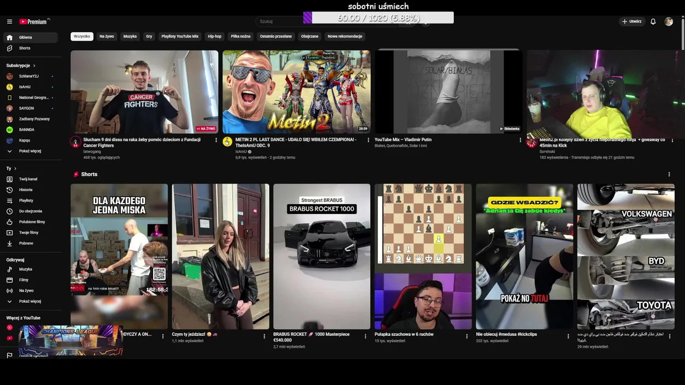Open Shorts shelf more options menu
The width and height of the screenshot is (685, 385).
[x=669, y=174]
